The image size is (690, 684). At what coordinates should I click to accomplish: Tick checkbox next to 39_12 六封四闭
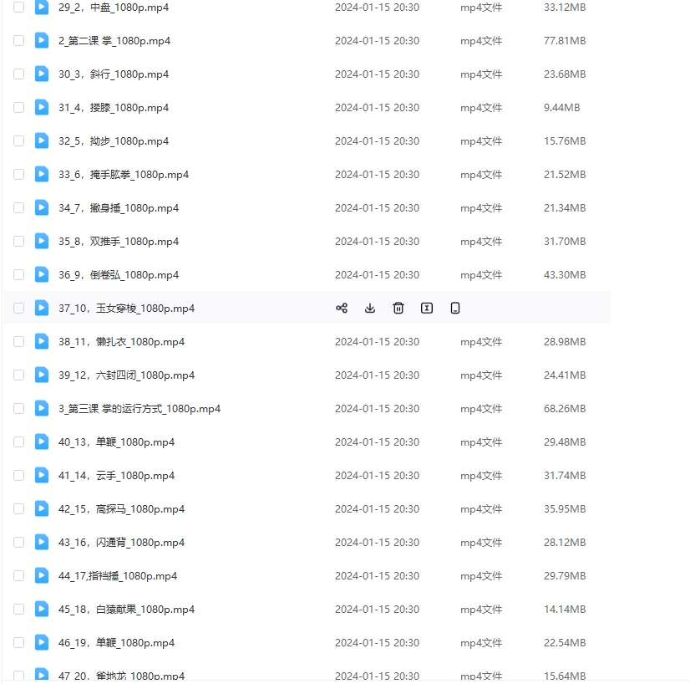tap(18, 375)
